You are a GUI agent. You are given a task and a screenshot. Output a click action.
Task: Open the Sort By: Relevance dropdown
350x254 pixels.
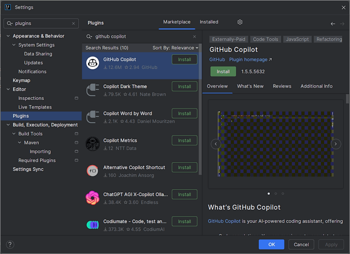[175, 48]
